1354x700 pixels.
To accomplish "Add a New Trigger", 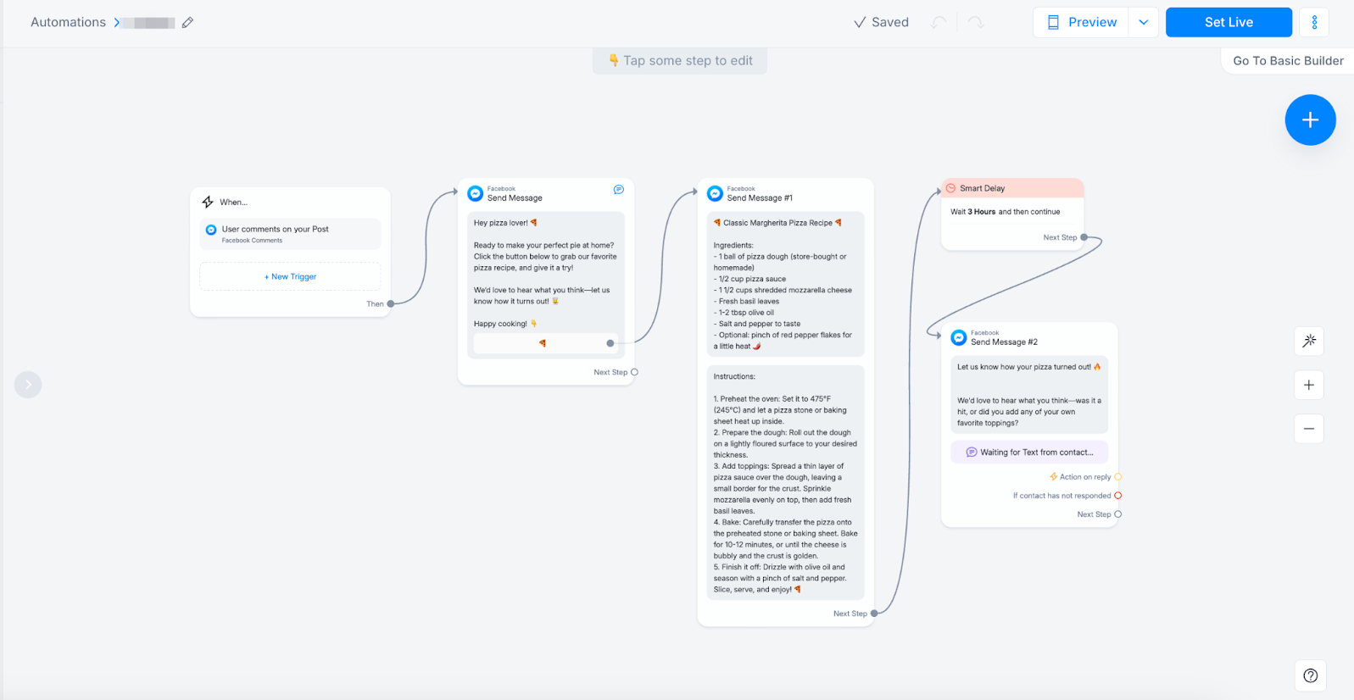I will point(290,276).
